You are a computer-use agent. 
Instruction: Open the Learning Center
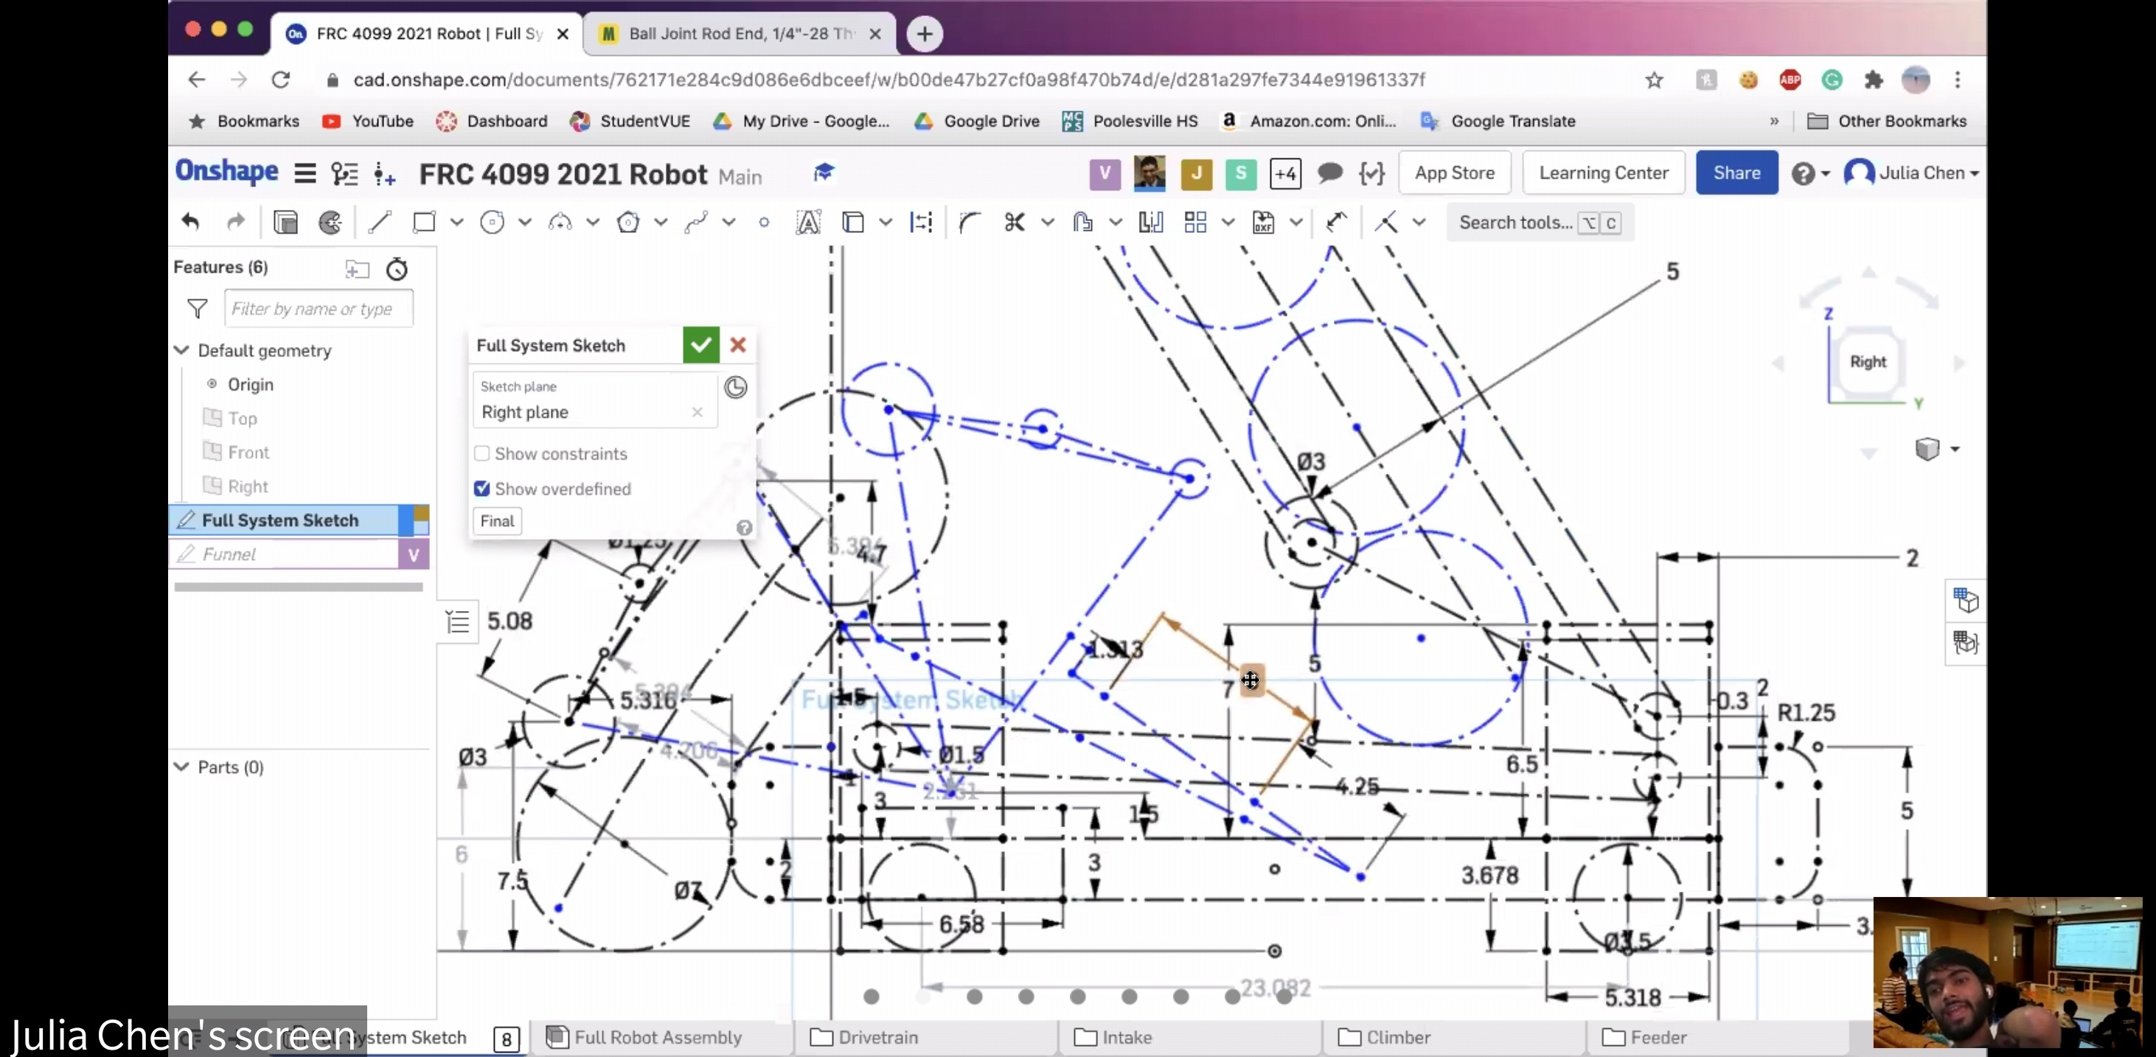(1604, 173)
